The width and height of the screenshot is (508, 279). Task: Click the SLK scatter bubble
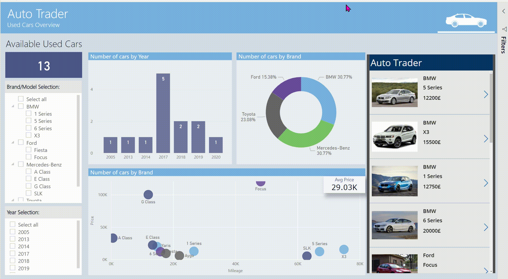(x=307, y=256)
